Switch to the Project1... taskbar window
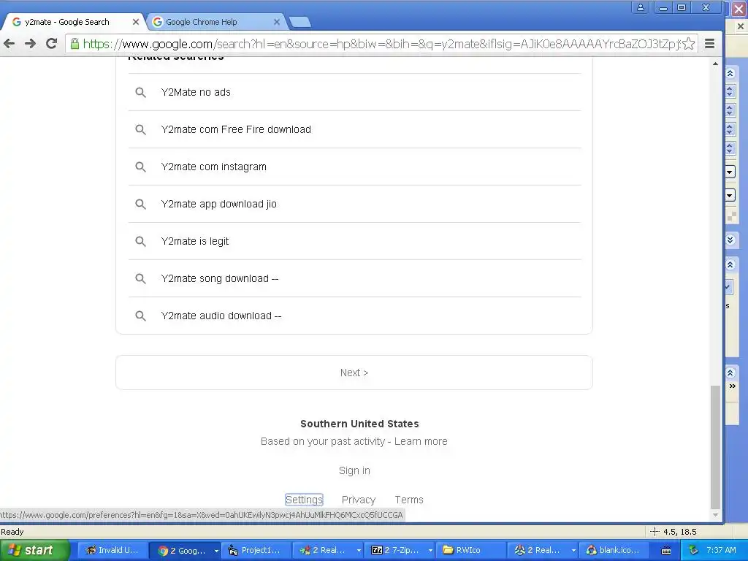Viewport: 748px width, 561px height. [255, 551]
